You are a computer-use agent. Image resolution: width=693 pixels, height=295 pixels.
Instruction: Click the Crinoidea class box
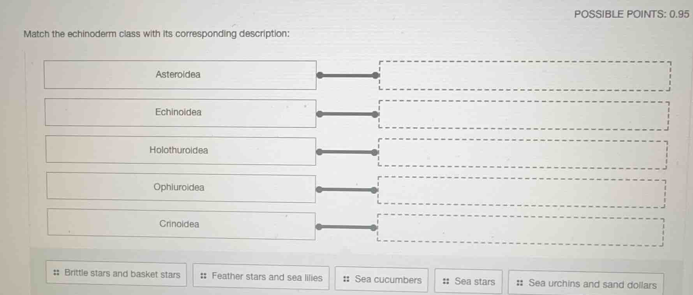tap(181, 225)
